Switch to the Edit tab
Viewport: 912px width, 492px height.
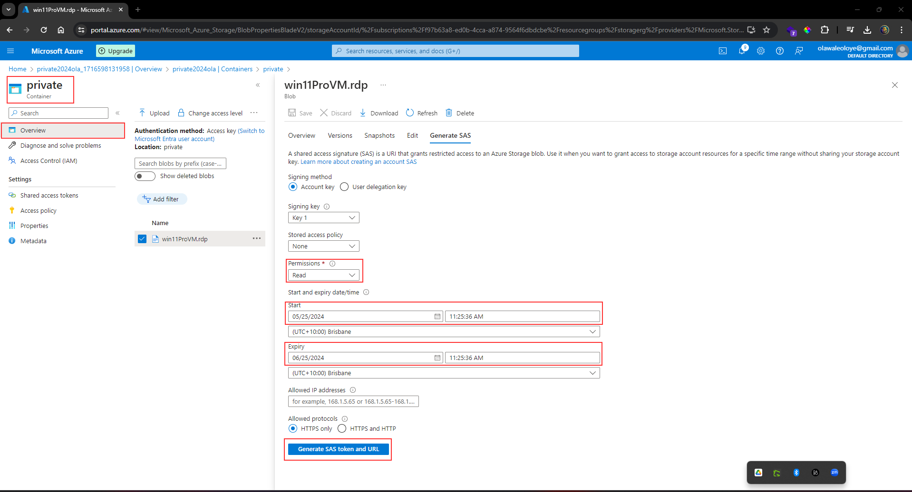[x=412, y=136]
